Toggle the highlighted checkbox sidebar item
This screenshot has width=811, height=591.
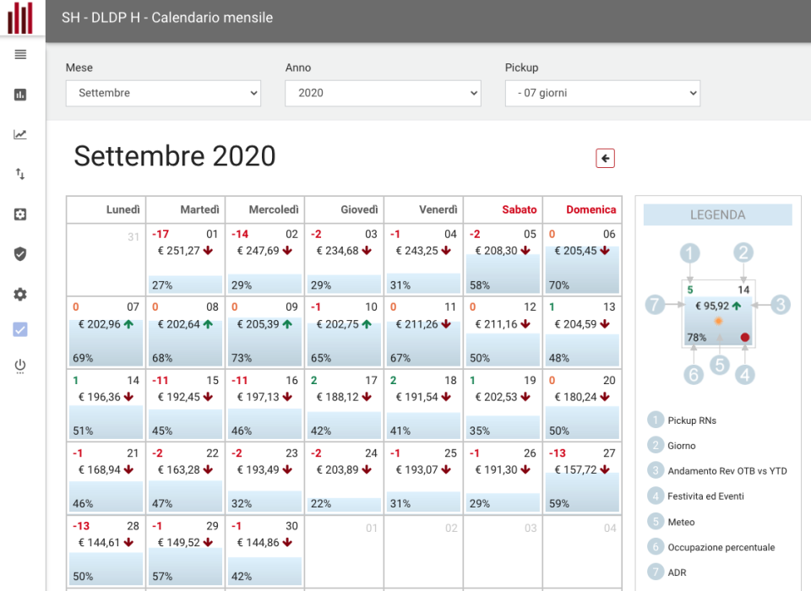(20, 329)
